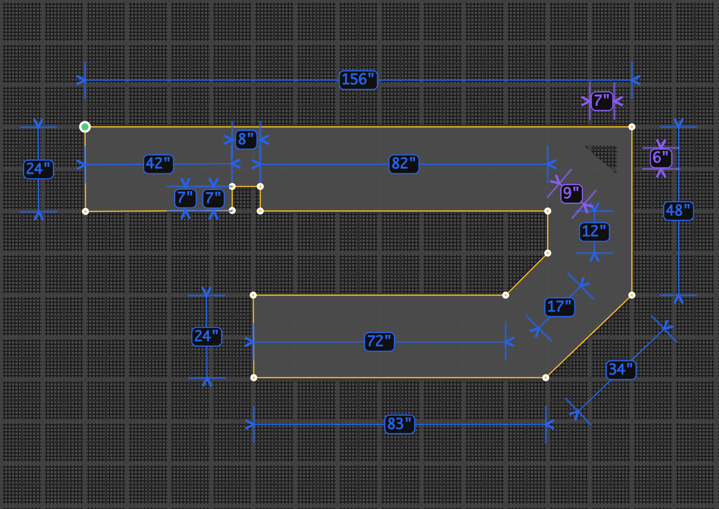Select the 48" height dimension label
719x509 pixels.
coord(678,211)
